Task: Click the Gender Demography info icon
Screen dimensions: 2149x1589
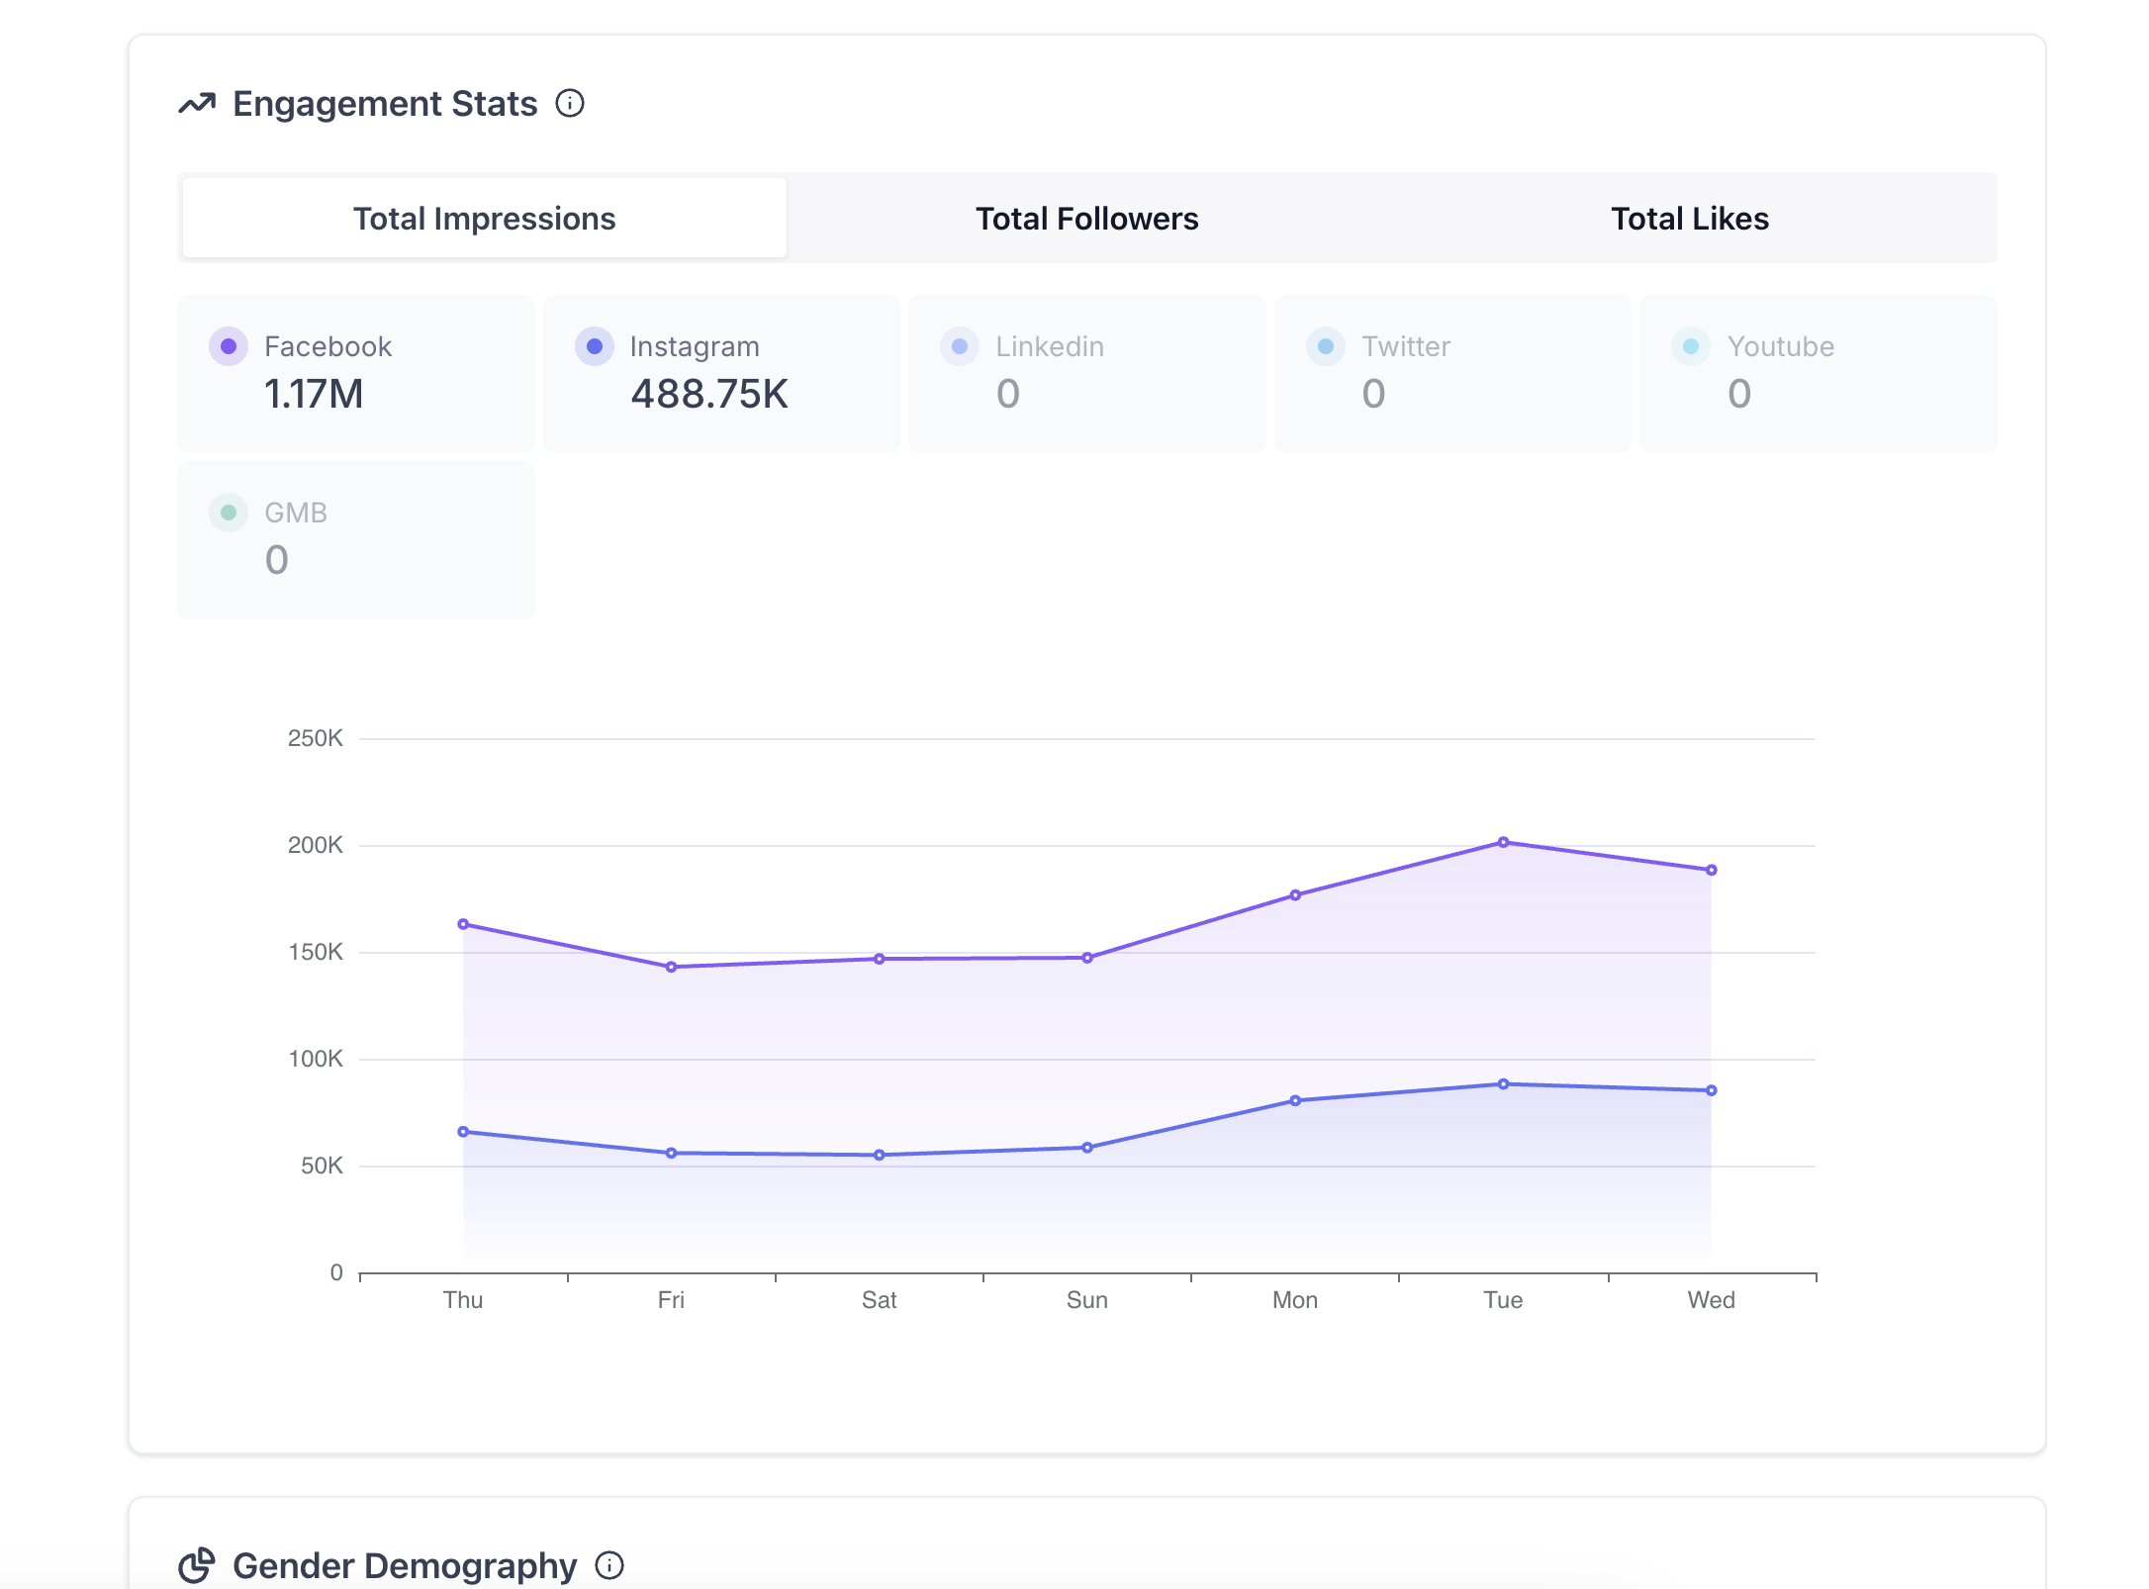Action: [609, 1565]
